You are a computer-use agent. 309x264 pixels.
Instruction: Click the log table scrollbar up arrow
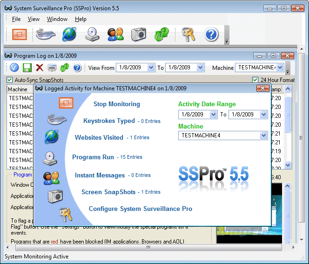288,89
